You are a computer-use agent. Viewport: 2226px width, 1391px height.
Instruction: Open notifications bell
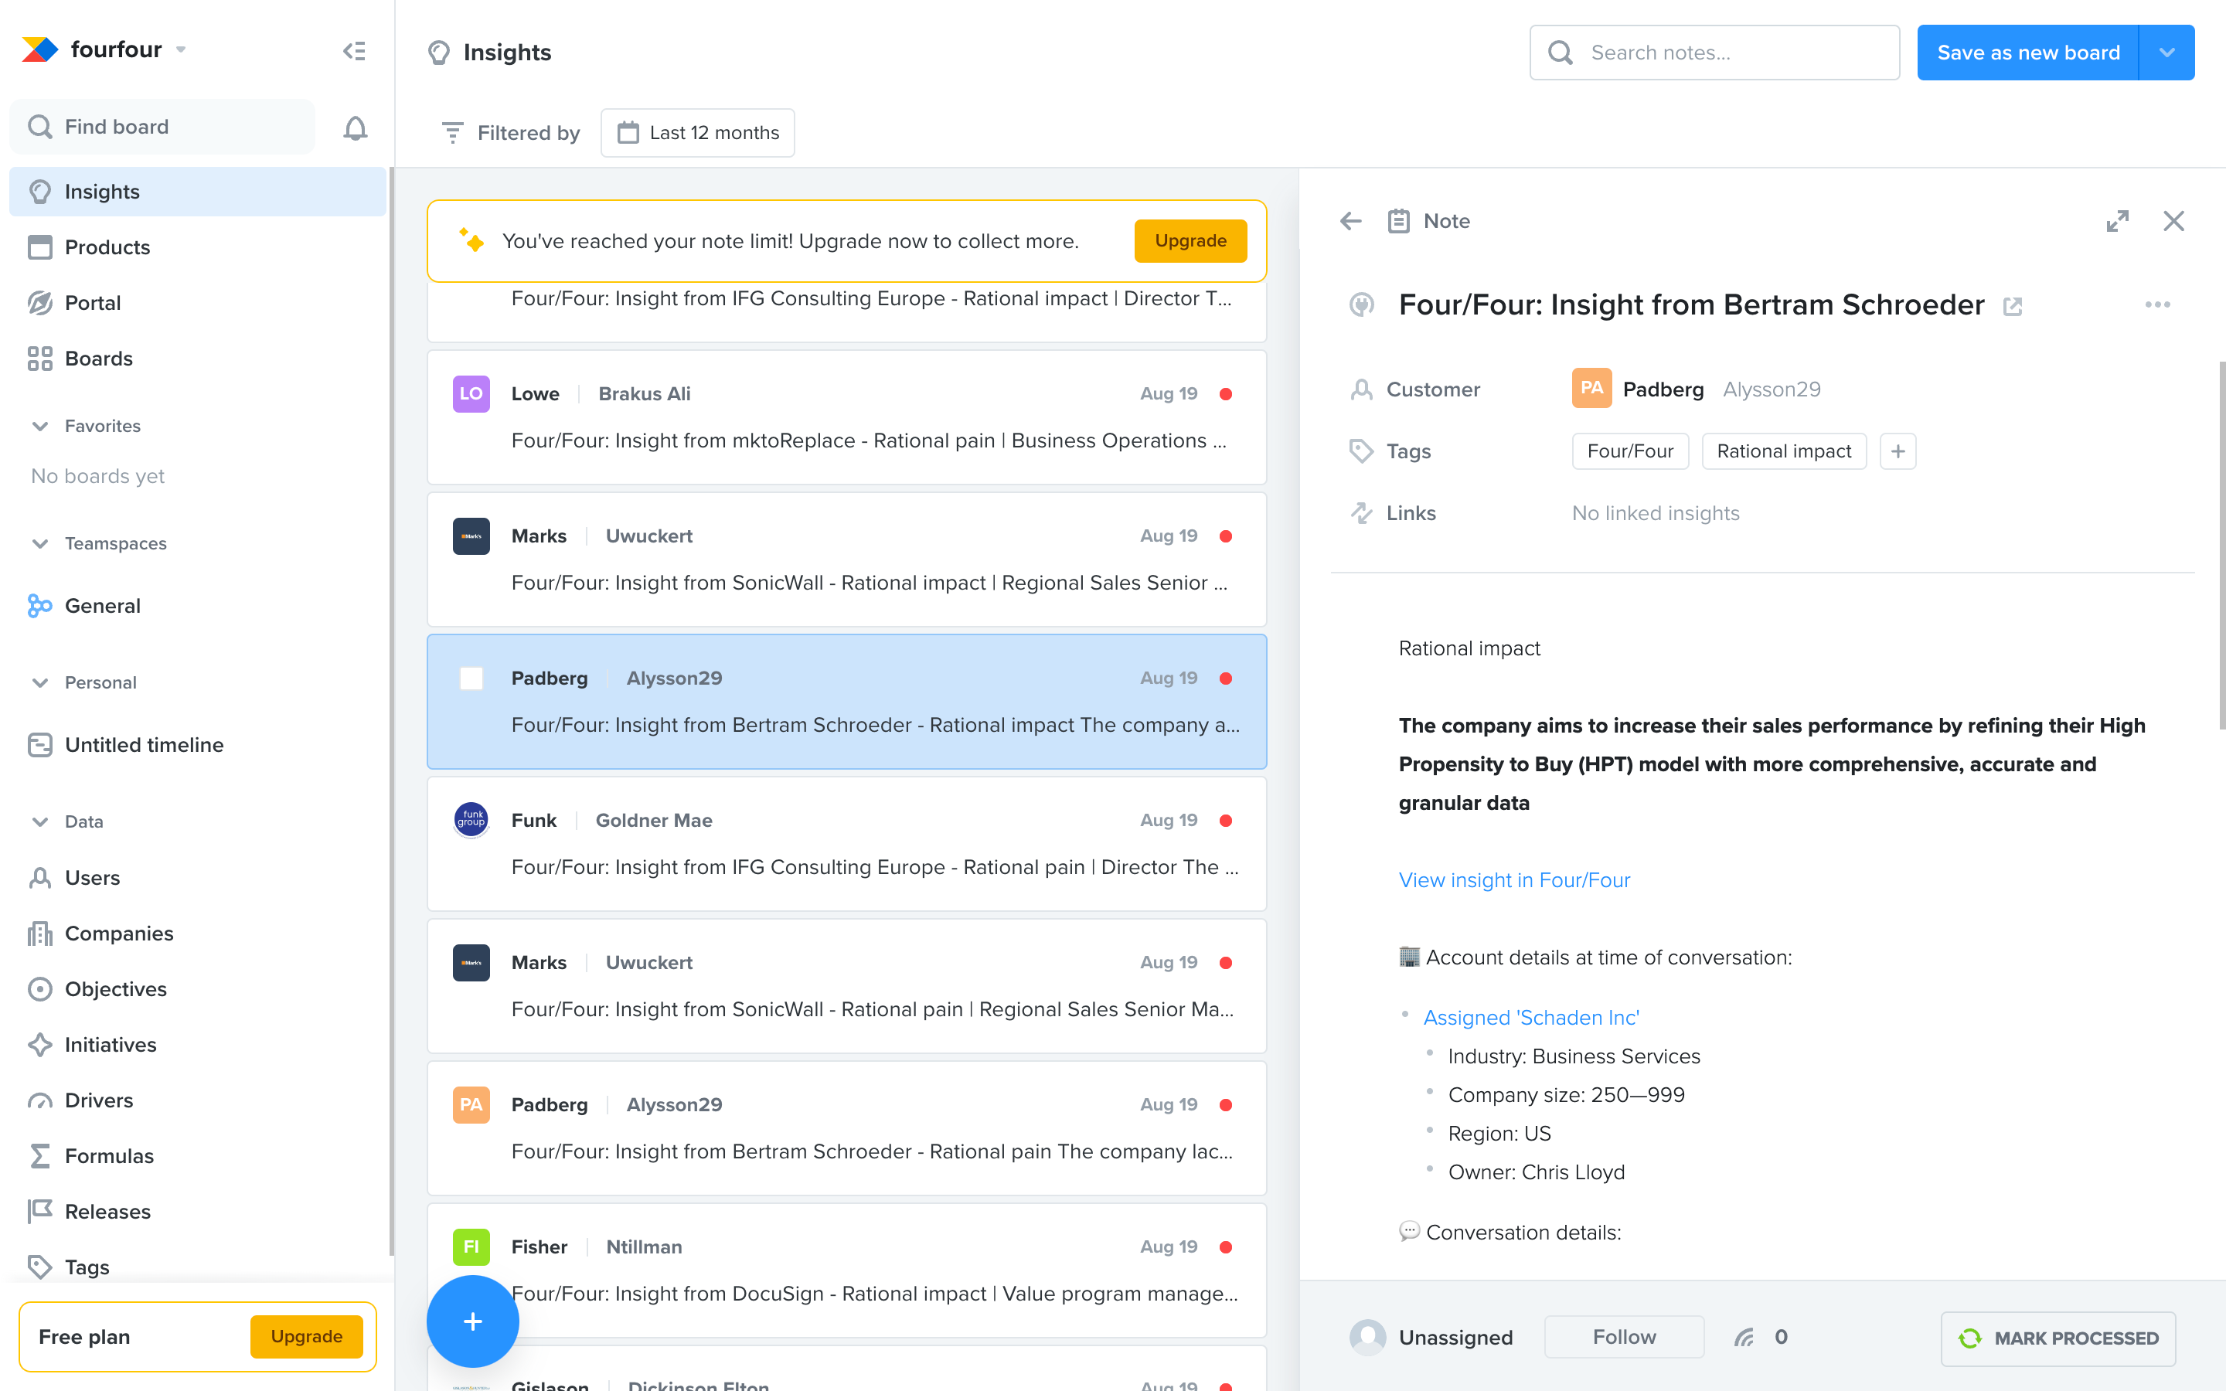coord(355,127)
